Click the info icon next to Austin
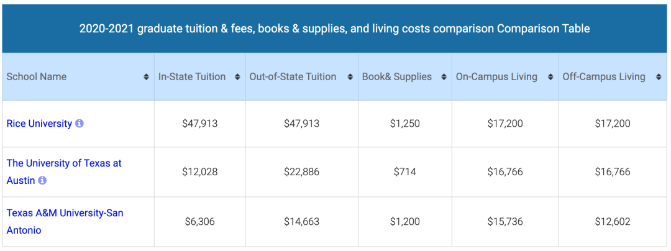This screenshot has width=671, height=251. point(42,180)
